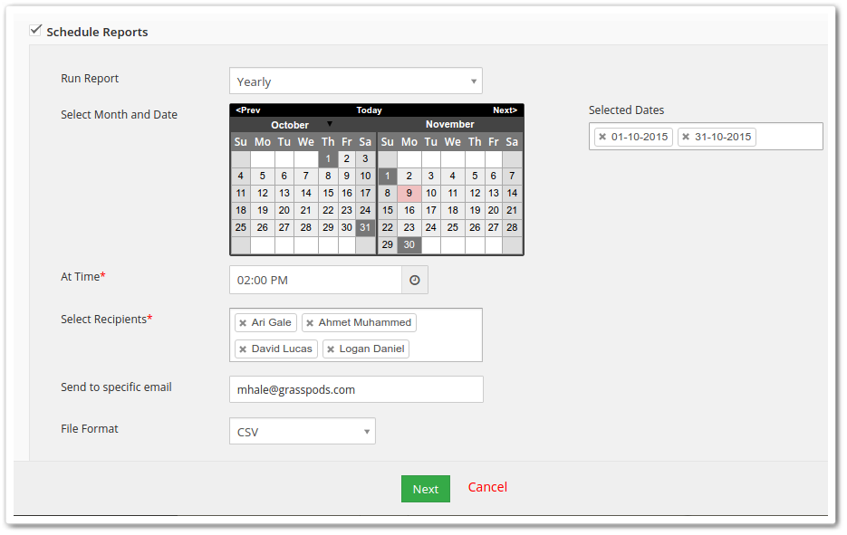Select October 10 in the calendar
This screenshot has width=847, height=535.
pyautogui.click(x=365, y=176)
